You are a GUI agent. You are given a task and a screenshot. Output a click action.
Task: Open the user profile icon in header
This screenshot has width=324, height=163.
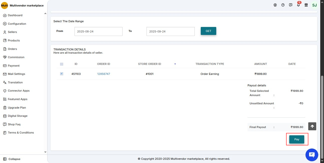click(275, 5)
